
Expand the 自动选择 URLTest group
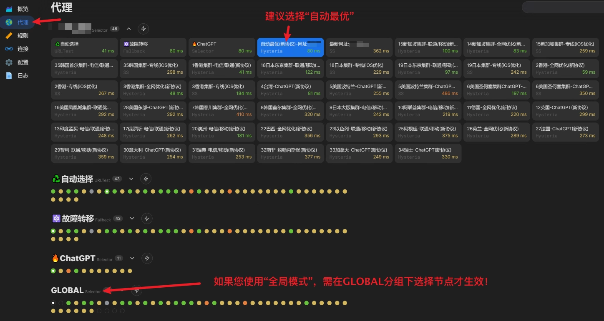(131, 179)
